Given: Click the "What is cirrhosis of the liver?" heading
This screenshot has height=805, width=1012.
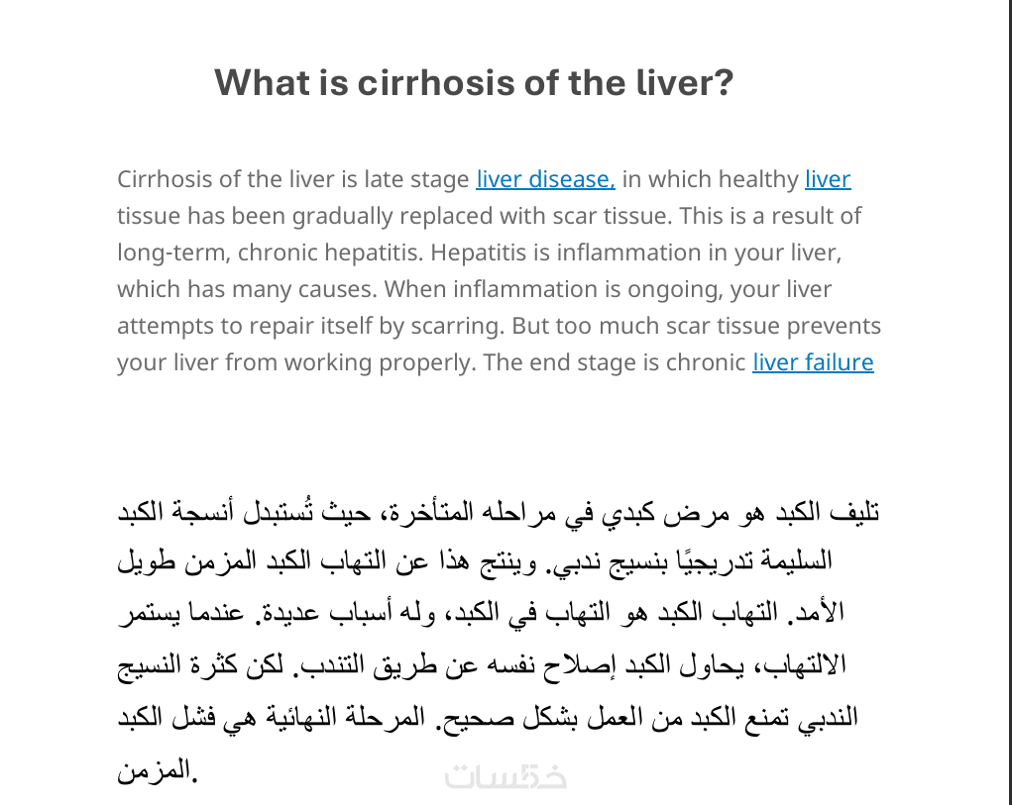Looking at the screenshot, I should pyautogui.click(x=474, y=82).
